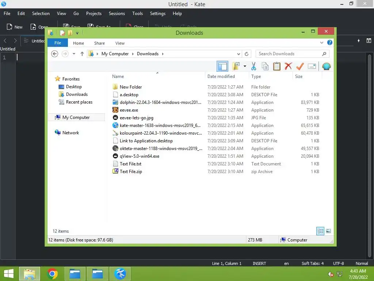This screenshot has height=281, width=374.
Task: Expand the My Computer breadcrumb arrow
Action: 133,54
